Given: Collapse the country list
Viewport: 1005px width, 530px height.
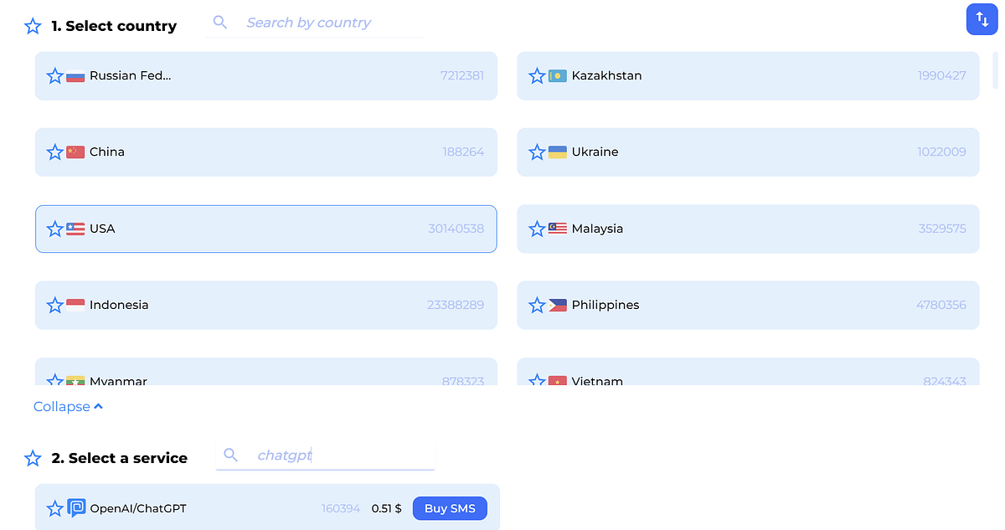Looking at the screenshot, I should coord(62,407).
